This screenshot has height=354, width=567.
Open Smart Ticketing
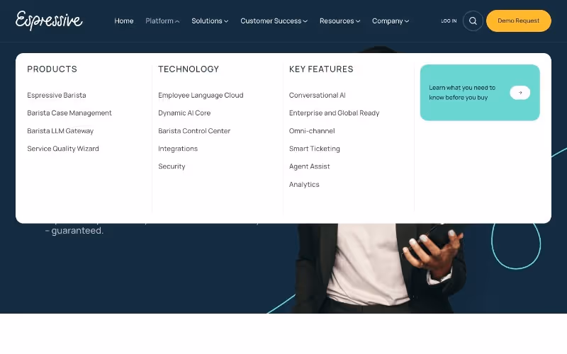coord(314,149)
